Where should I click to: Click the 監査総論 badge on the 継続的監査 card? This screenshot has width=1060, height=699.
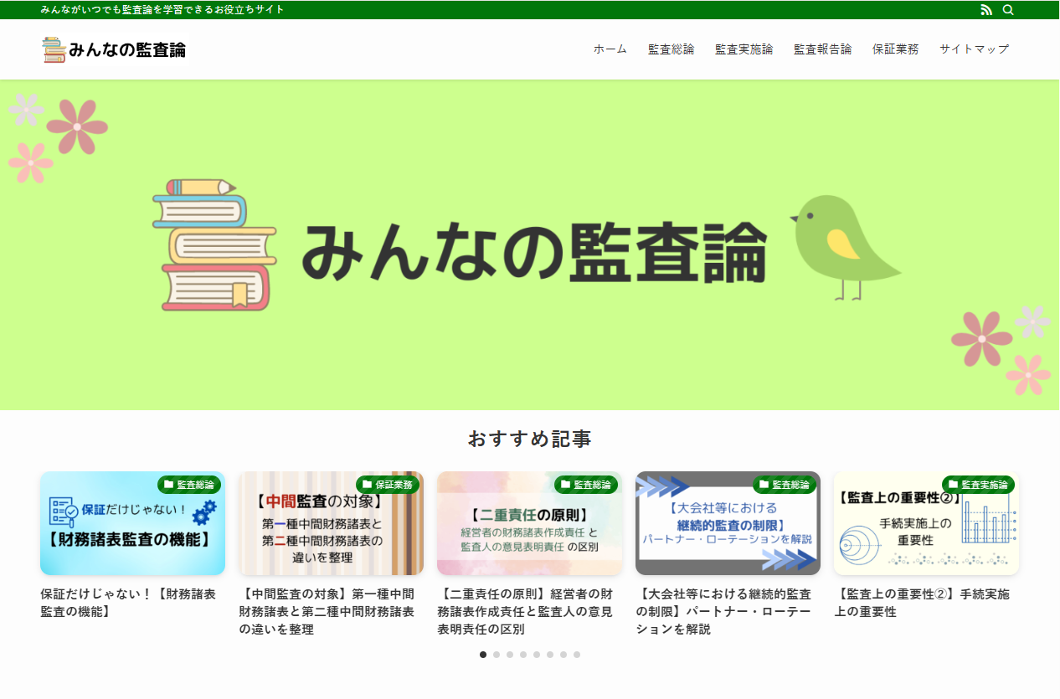[x=784, y=485]
